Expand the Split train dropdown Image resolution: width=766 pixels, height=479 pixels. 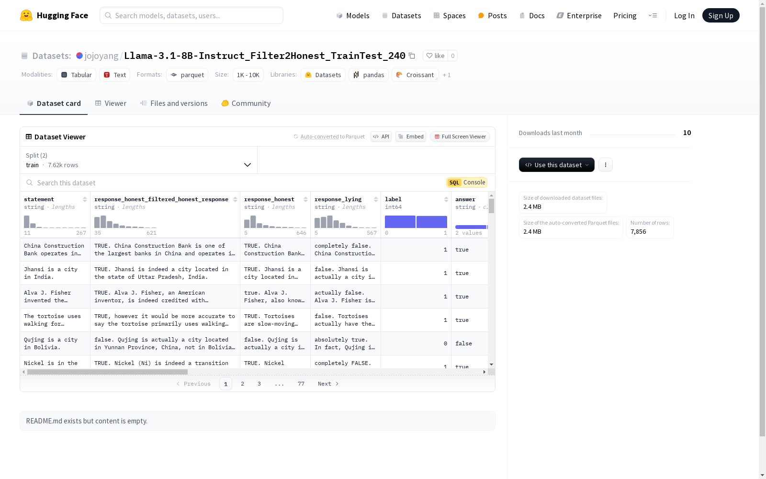pos(139,160)
